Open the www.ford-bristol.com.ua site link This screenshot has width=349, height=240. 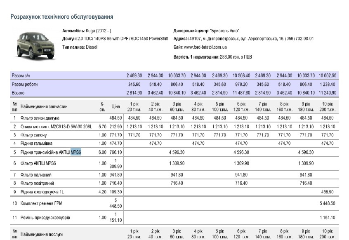[x=205, y=47]
